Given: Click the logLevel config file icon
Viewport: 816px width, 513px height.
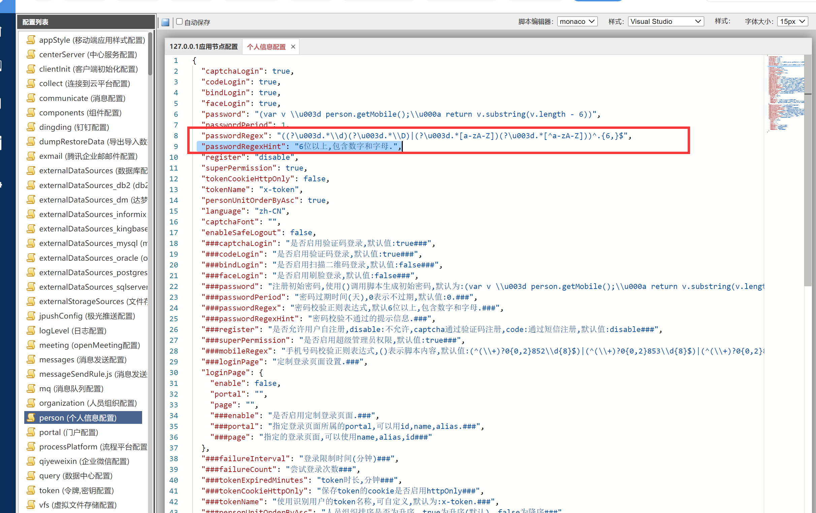Looking at the screenshot, I should pyautogui.click(x=31, y=330).
